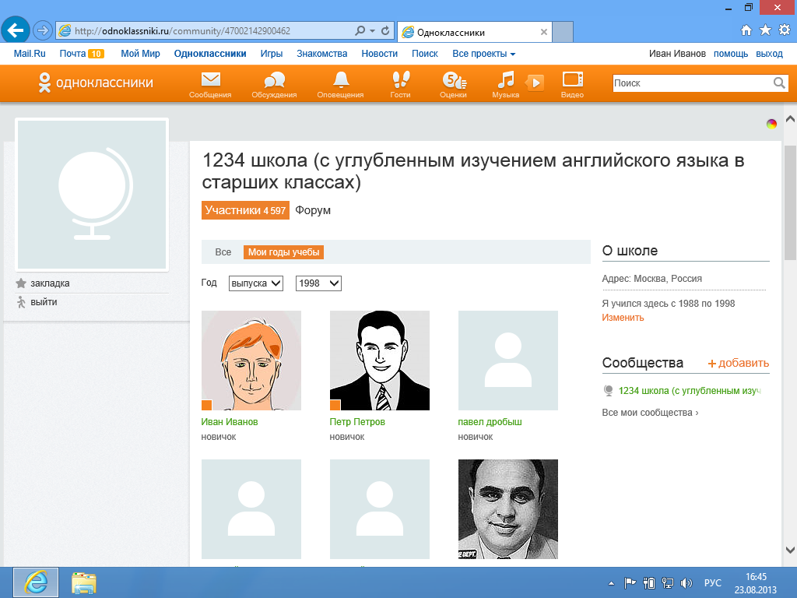Switch to the Все filter tab

point(223,252)
